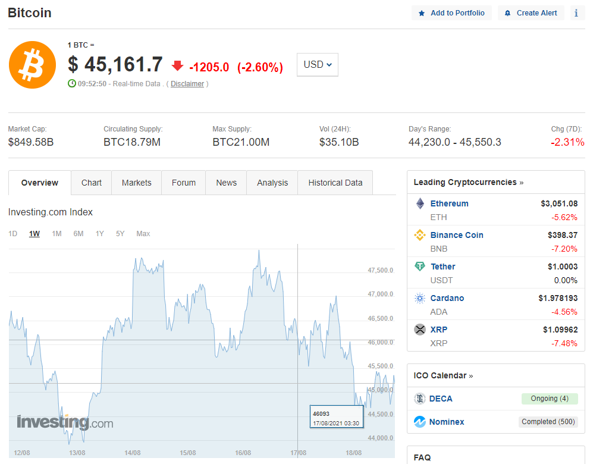Click the -2.31% seven-day change
Viewport: 612px width, 464px height.
[x=567, y=142]
